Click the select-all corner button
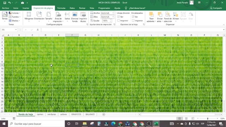Viewport: 226px width, 127px height. click(x=2, y=35)
